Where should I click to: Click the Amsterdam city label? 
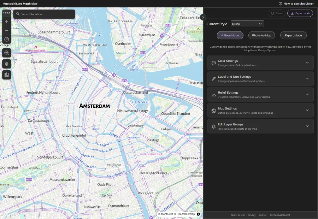[x=94, y=106]
